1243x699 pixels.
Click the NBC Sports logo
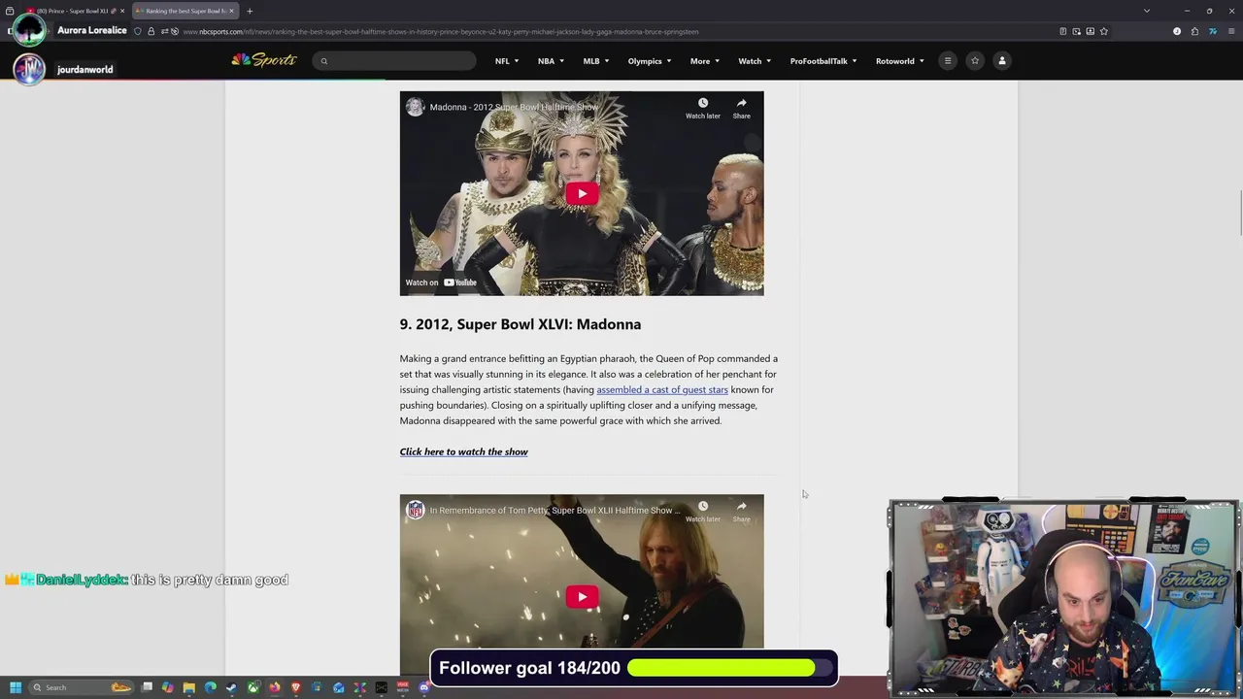(x=263, y=60)
